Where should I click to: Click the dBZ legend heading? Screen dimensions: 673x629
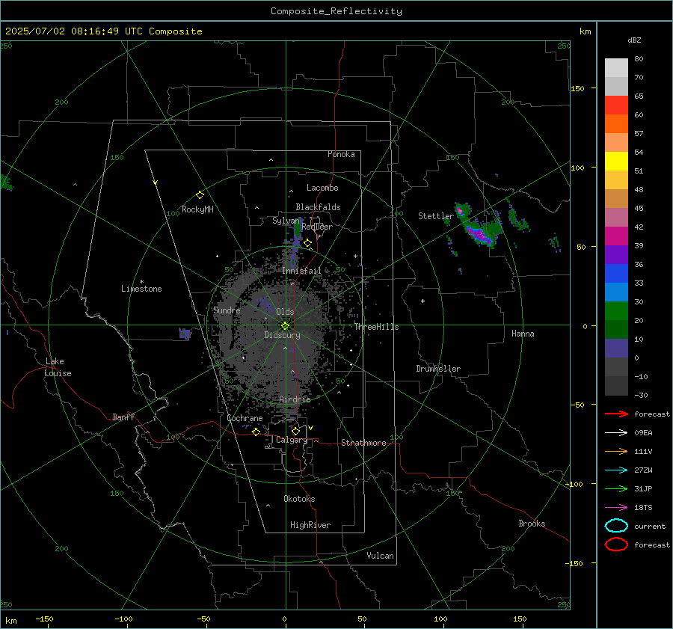[x=634, y=40]
